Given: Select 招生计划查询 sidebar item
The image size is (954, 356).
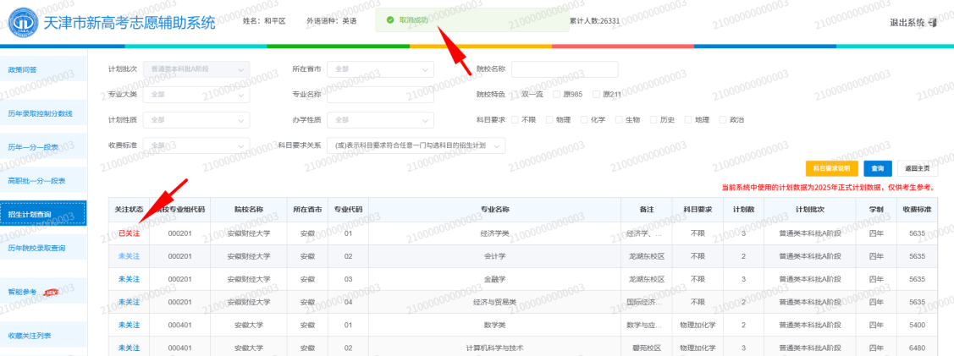Looking at the screenshot, I should click(x=43, y=213).
